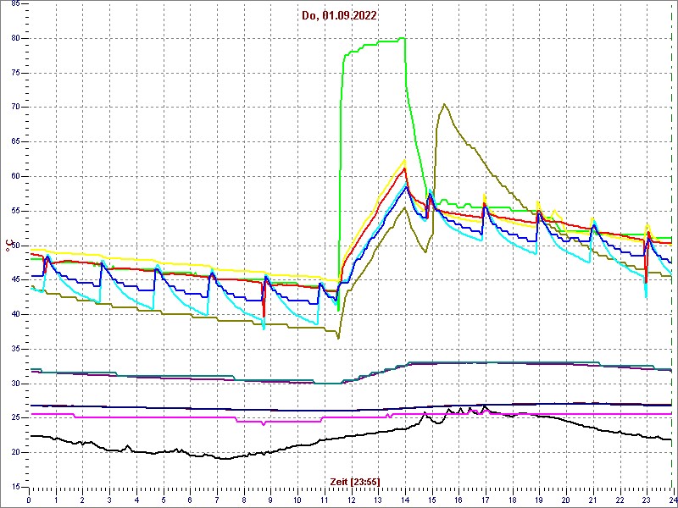The width and height of the screenshot is (678, 508).
Task: Select the 50 label on temperature axis
Action: click(15, 246)
